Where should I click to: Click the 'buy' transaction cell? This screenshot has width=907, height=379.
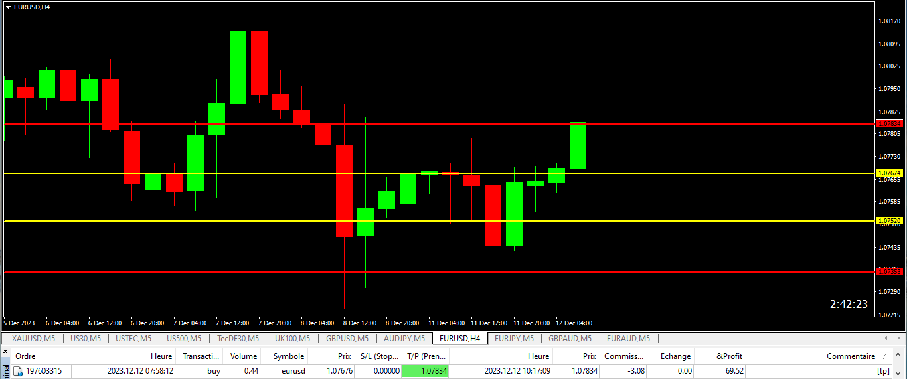(x=213, y=371)
